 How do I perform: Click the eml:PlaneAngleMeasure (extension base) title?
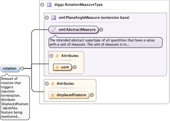pos(94,17)
